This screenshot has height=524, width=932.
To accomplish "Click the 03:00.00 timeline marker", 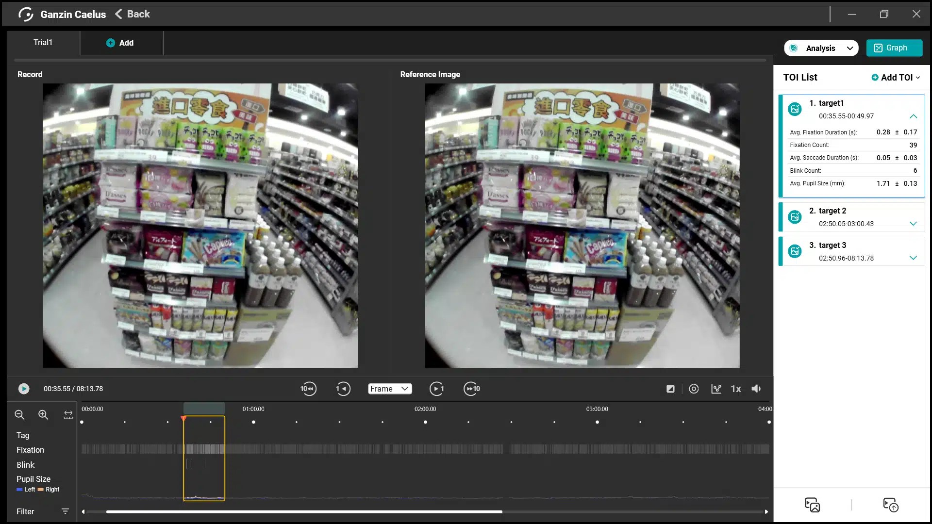I will pos(597,409).
